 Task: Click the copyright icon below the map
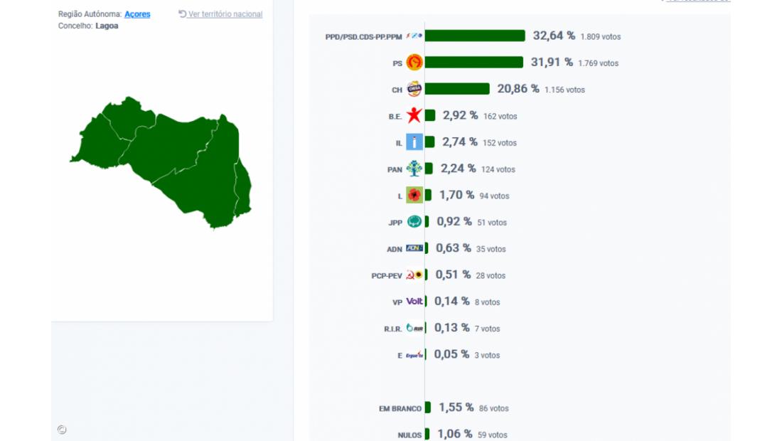pos(62,430)
